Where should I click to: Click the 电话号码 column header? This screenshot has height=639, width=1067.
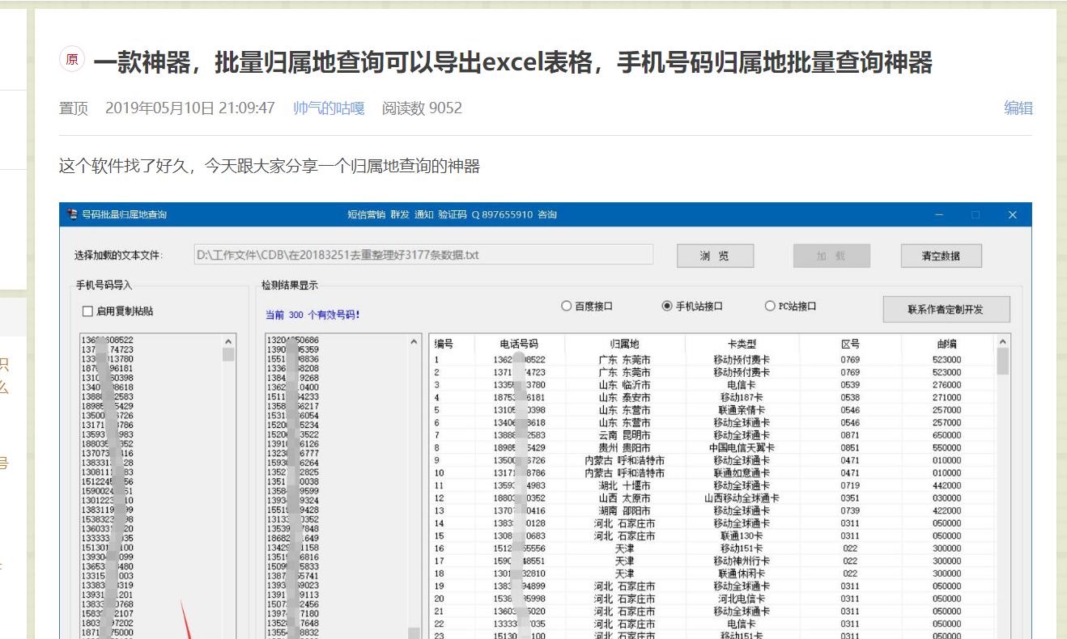(x=519, y=344)
